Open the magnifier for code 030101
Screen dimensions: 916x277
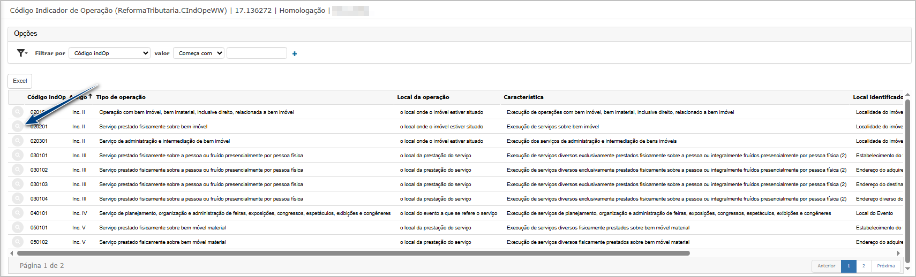click(x=18, y=155)
